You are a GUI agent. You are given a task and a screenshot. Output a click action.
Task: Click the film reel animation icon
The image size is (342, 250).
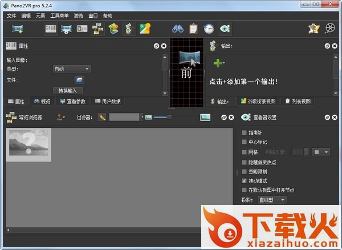coord(330,29)
